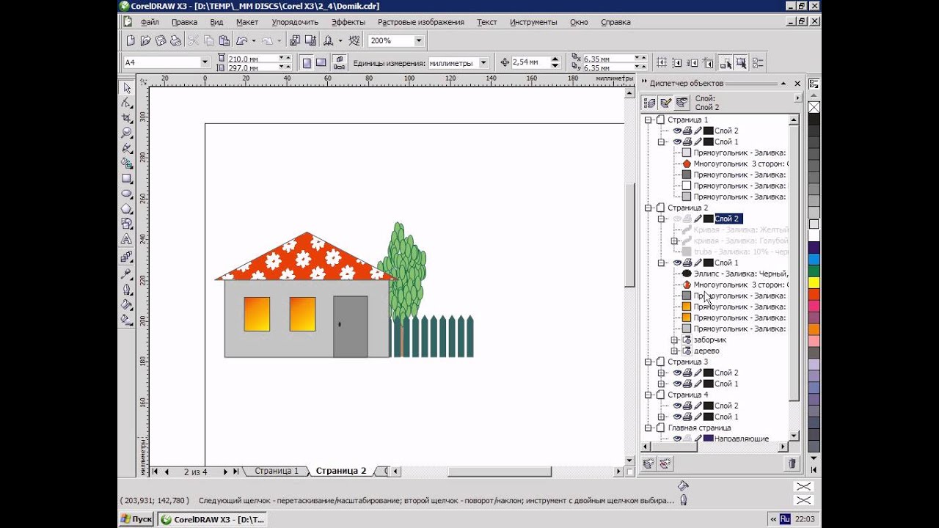Switch to the Страница 1 page tab

click(x=277, y=472)
